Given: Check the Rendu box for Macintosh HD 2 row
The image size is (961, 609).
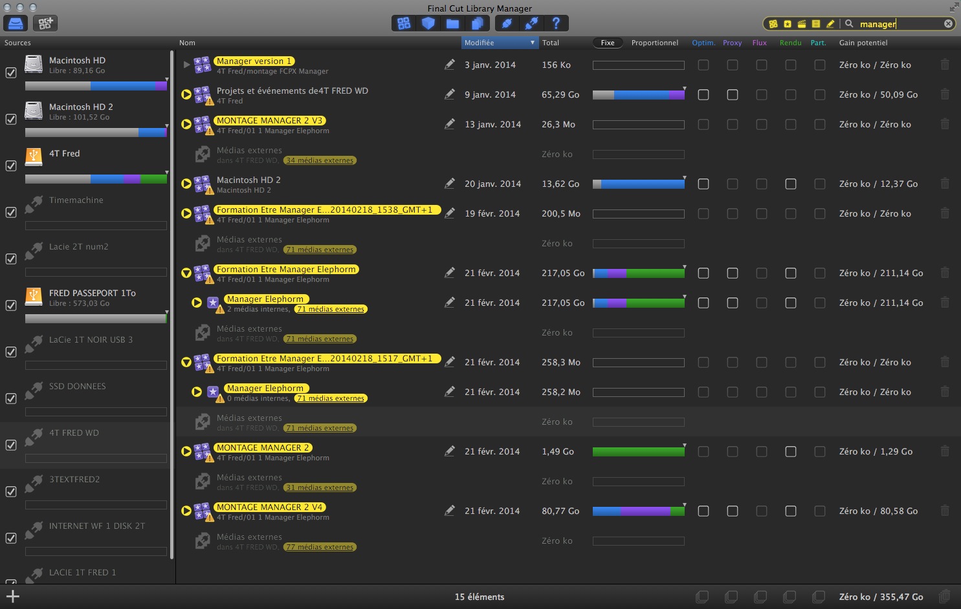Looking at the screenshot, I should pyautogui.click(x=791, y=184).
